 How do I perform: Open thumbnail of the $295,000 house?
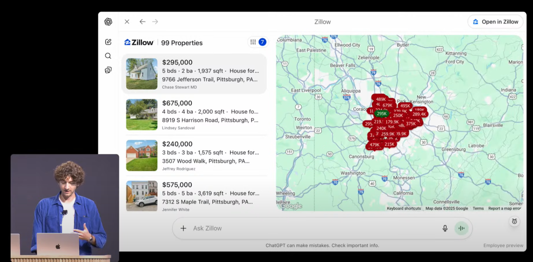coord(142,74)
